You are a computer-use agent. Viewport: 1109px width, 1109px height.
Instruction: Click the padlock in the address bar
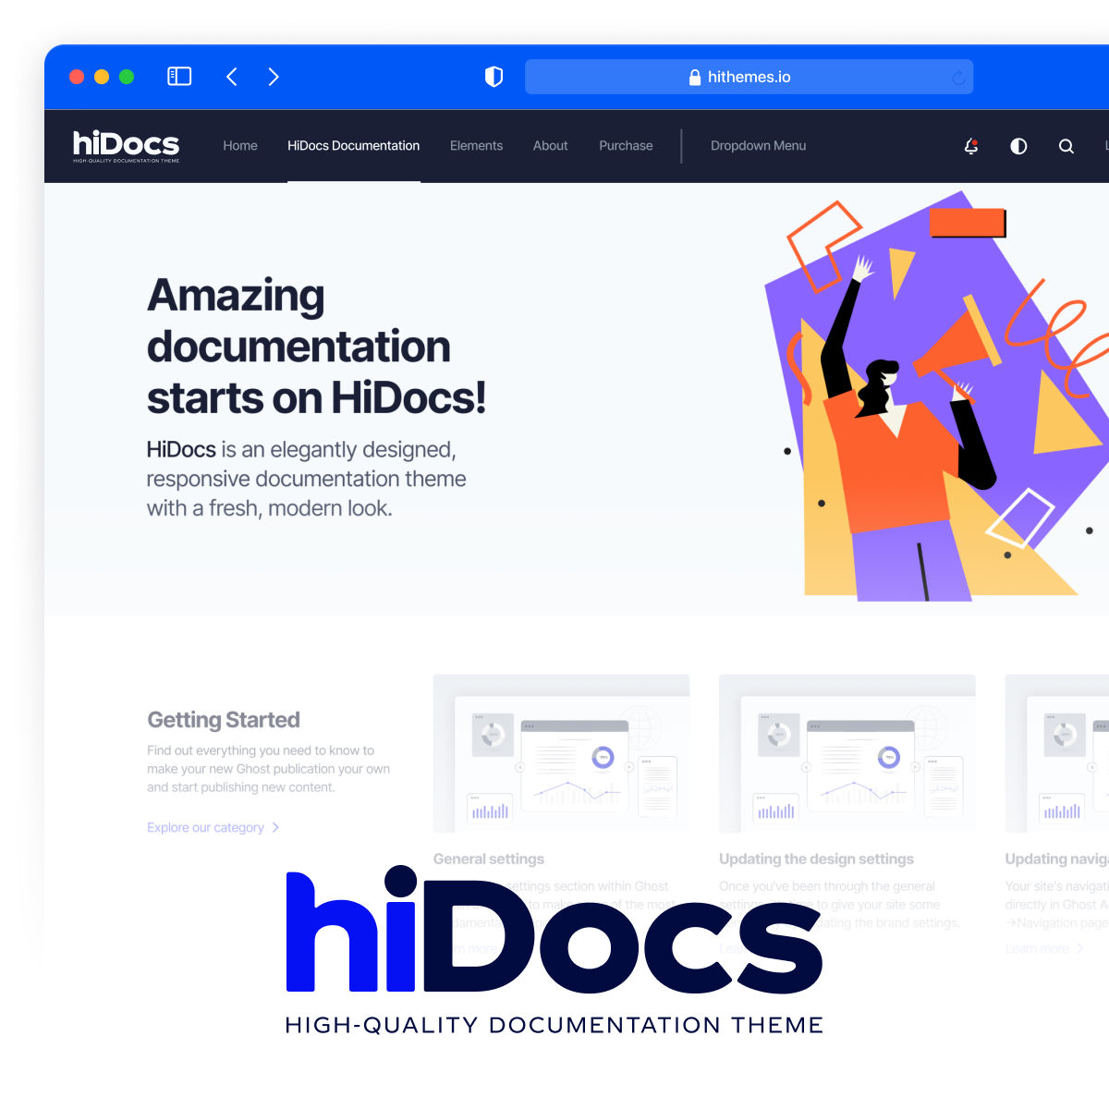(693, 77)
